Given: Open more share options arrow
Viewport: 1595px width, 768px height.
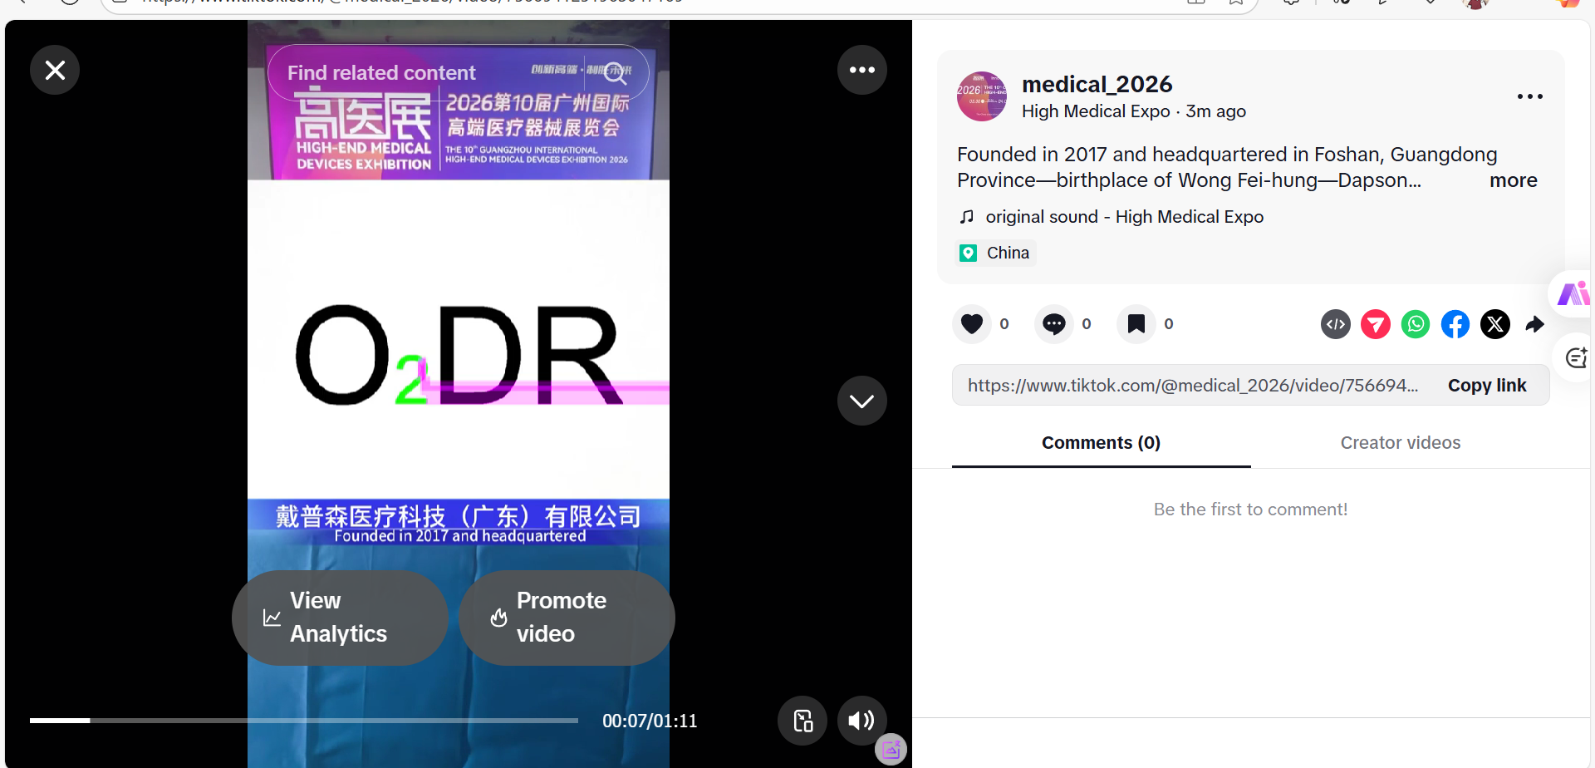Looking at the screenshot, I should click(x=1534, y=324).
